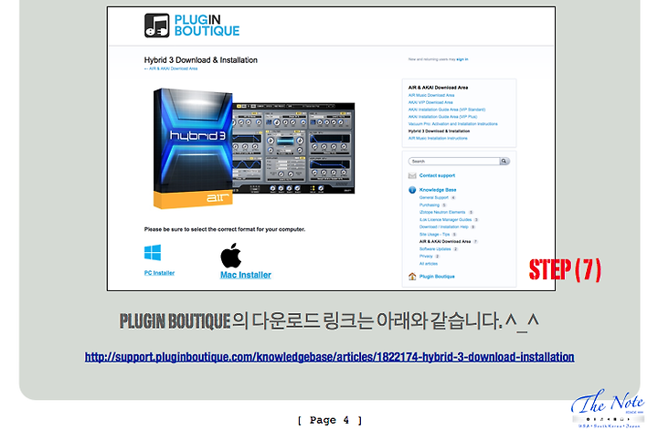Open the Contact support link
Image resolution: width=658 pixels, height=441 pixels.
pyautogui.click(x=437, y=175)
